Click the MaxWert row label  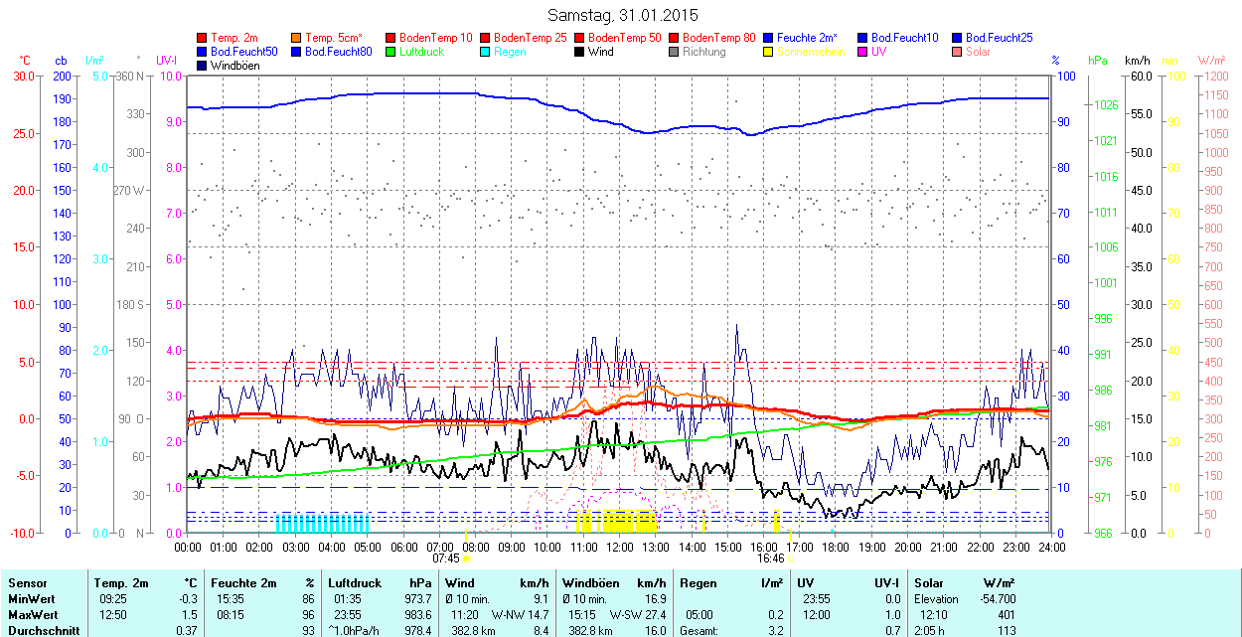(x=31, y=614)
